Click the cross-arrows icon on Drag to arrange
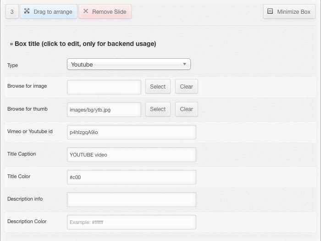321x241 pixels. [x=27, y=11]
